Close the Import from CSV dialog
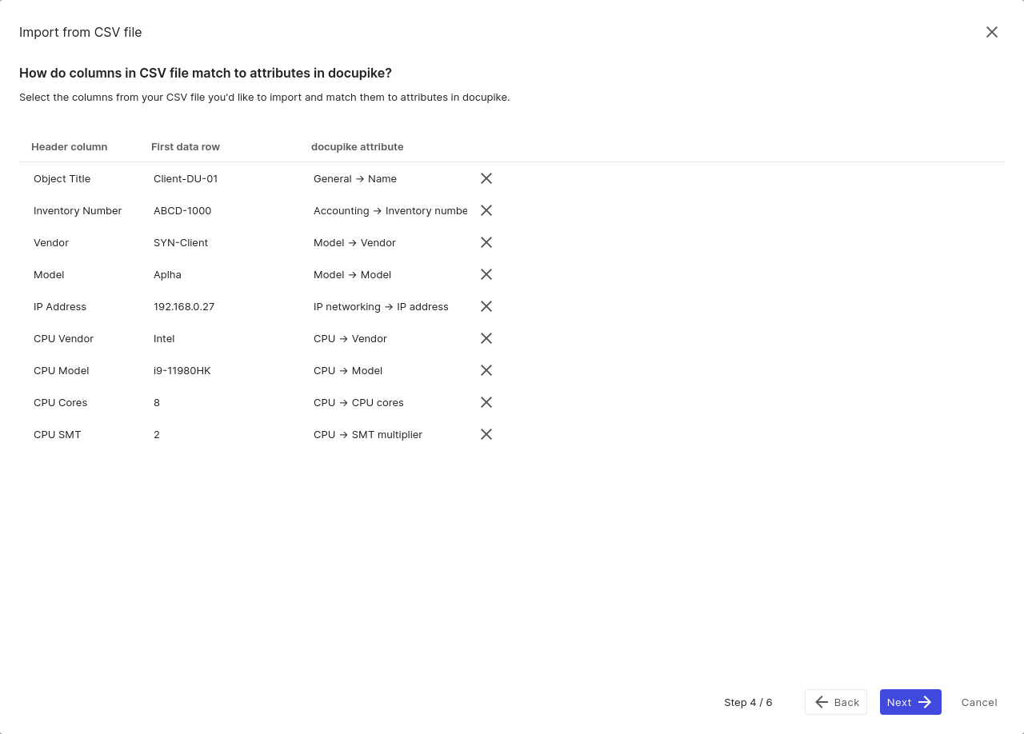The height and width of the screenshot is (734, 1024). (x=992, y=32)
